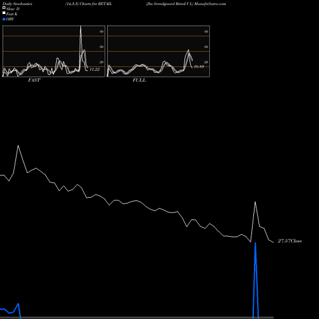Viewport: 319px width, 319px height.
Task: Click the 'Daily Stochastics' title text
Action: [17, 4]
